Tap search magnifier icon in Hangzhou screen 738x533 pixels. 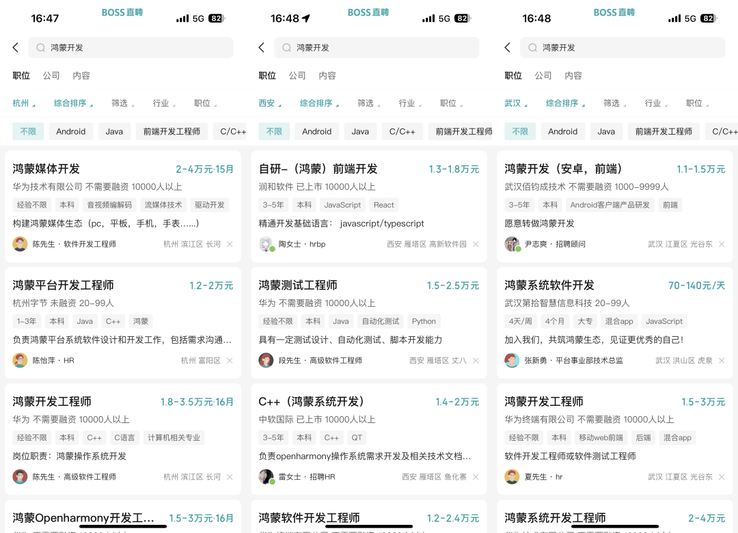click(x=40, y=48)
